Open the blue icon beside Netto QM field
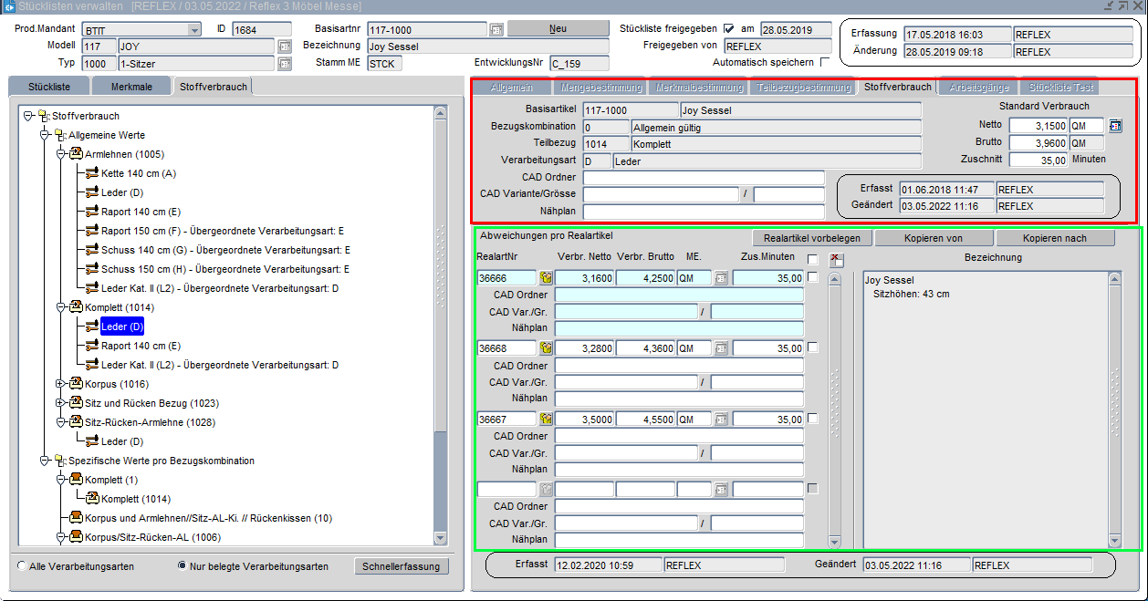The image size is (1148, 601). [1114, 126]
